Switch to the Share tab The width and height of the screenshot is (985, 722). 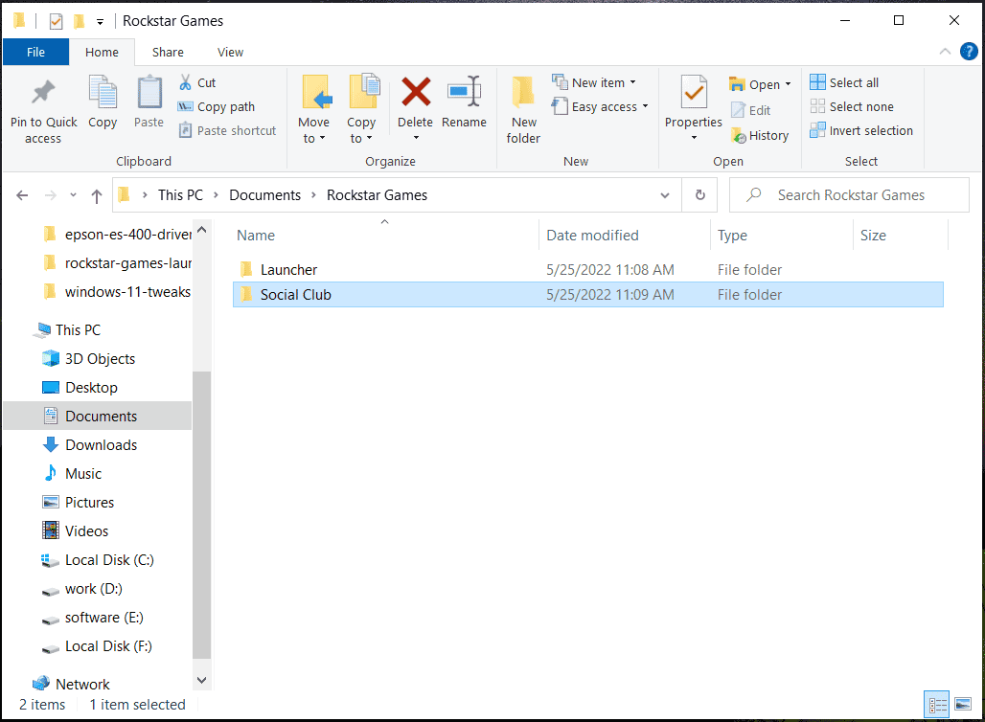(168, 52)
